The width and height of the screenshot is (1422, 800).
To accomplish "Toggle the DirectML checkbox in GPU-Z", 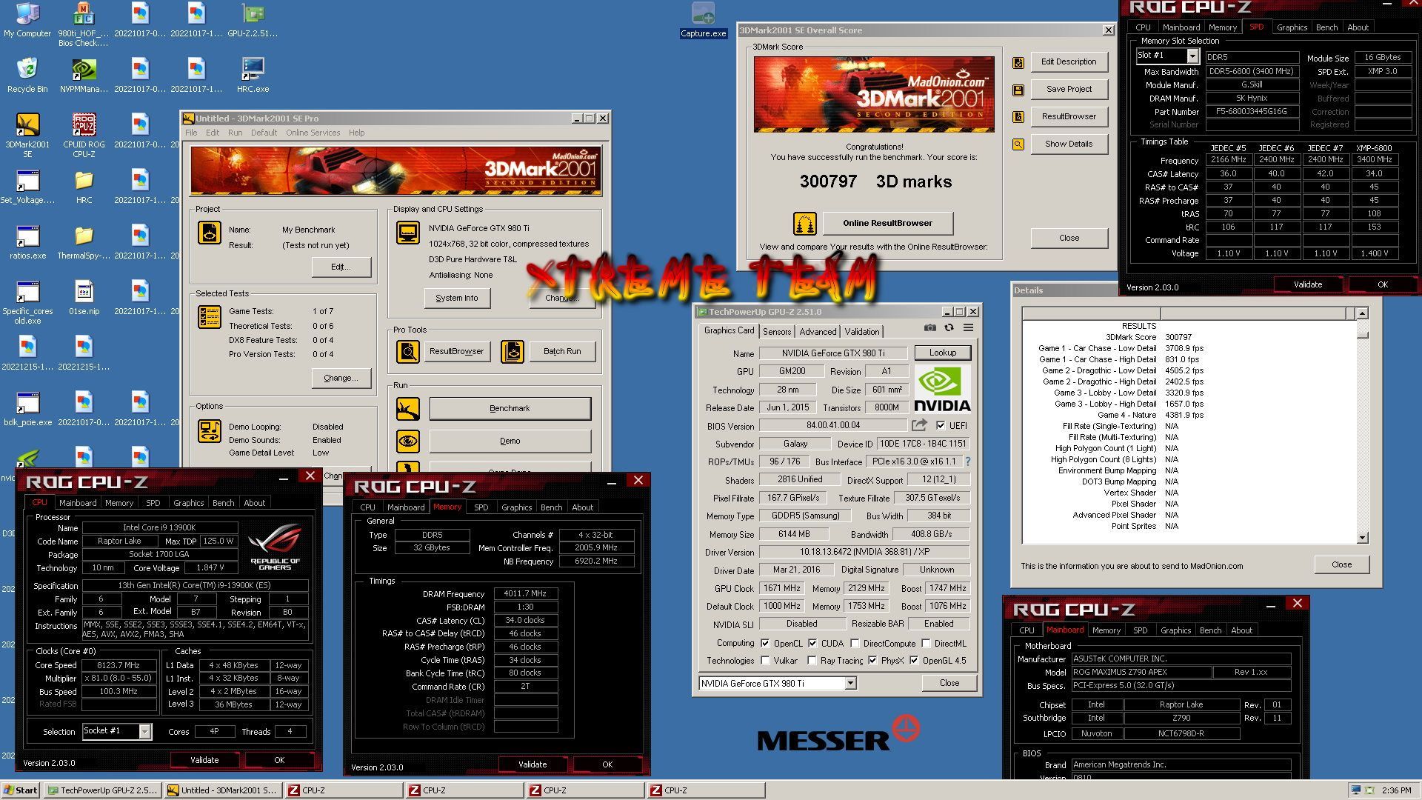I will [926, 643].
